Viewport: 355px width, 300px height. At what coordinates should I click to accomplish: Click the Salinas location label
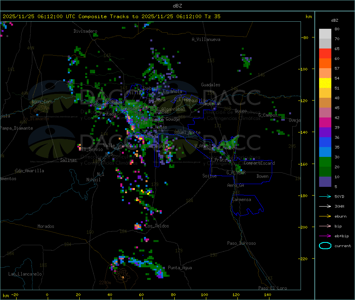click(68, 160)
